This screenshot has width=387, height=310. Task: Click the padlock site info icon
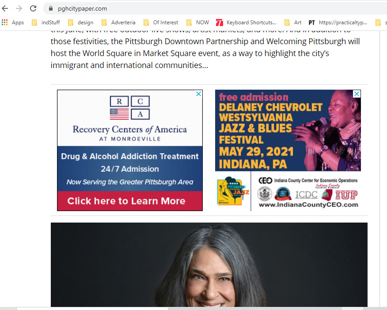click(x=51, y=9)
